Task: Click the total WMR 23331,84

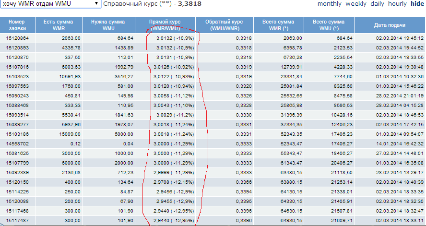Action: pos(291,77)
